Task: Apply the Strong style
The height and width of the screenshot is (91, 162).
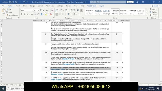Action: click(x=132, y=12)
